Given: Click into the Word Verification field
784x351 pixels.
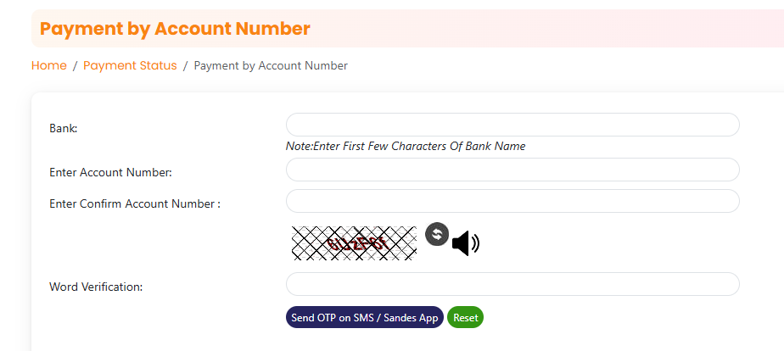Looking at the screenshot, I should pyautogui.click(x=512, y=284).
